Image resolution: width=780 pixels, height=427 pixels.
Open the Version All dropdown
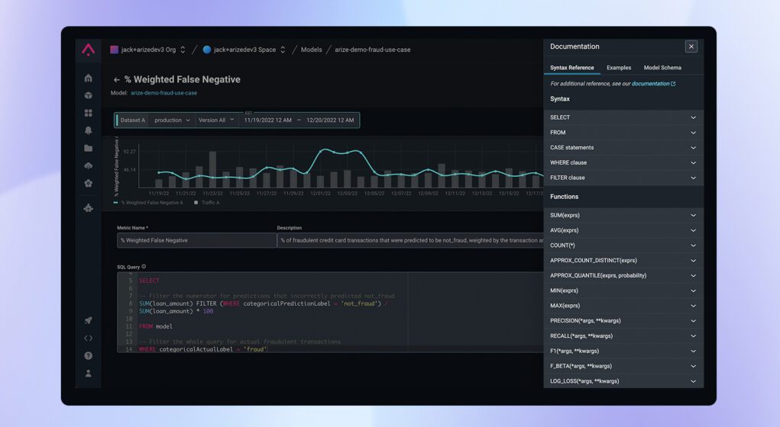(216, 120)
